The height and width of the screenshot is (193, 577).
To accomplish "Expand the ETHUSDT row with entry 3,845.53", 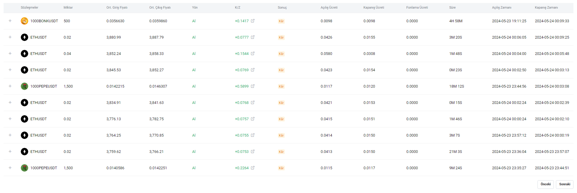I will [x=10, y=70].
